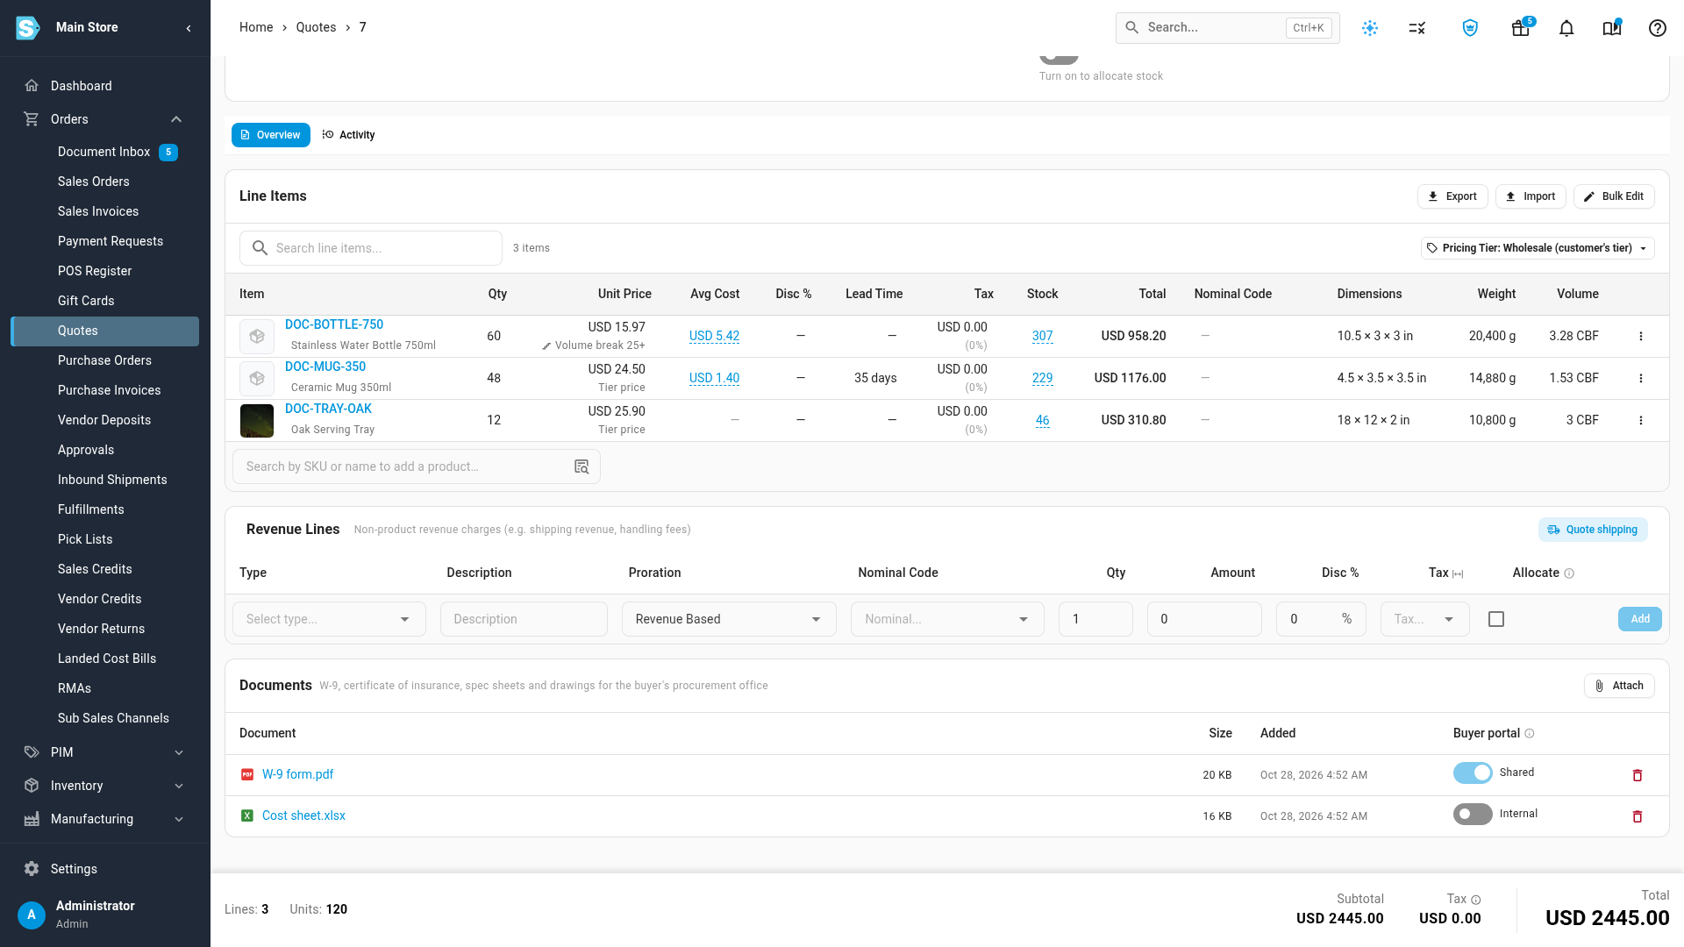Open the help question mark icon
The image size is (1684, 947).
click(1657, 28)
